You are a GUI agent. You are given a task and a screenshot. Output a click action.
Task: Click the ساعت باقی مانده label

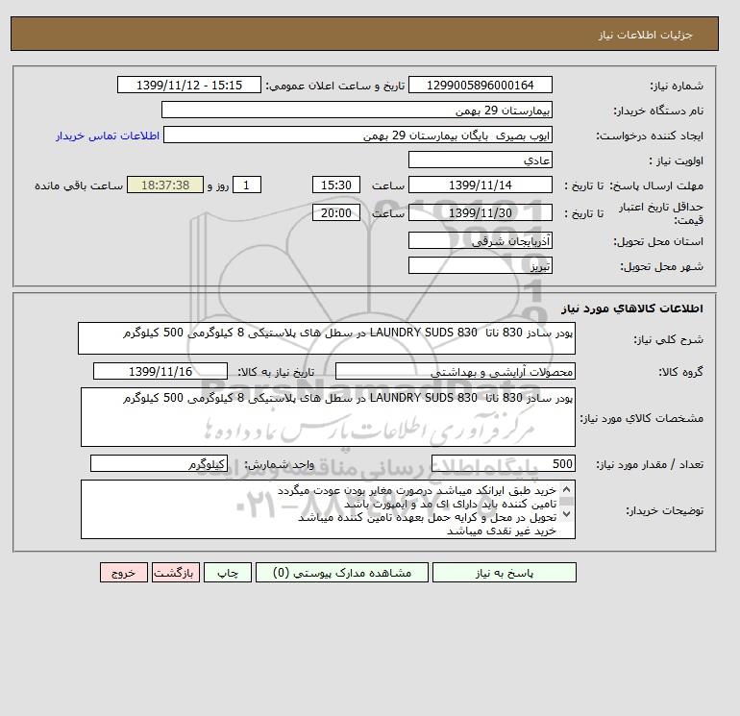click(79, 185)
